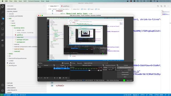171x96 pixels.
Task: Toggle visibility eye of Mic/Aux source
Action: point(65,69)
